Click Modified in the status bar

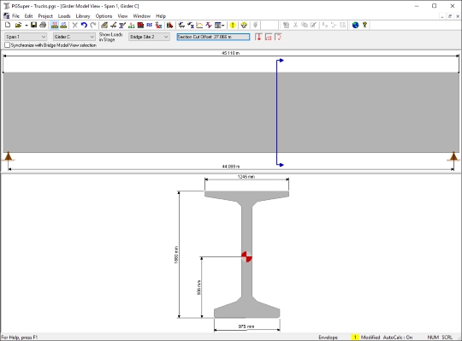(370, 338)
